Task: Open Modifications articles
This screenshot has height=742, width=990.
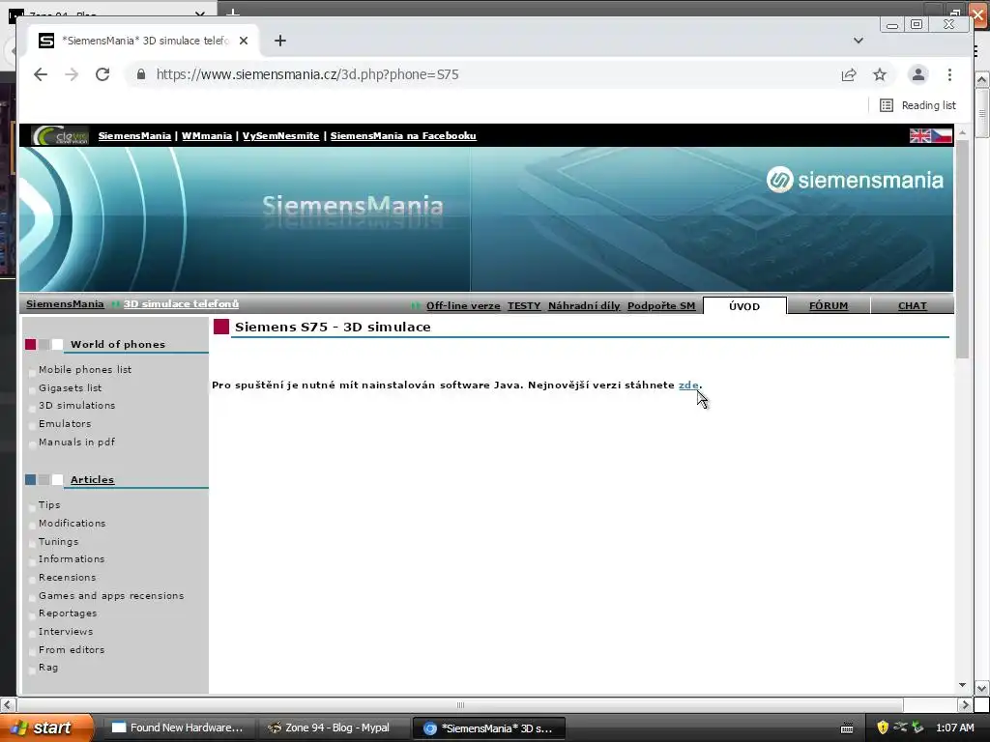Action: pos(72,523)
